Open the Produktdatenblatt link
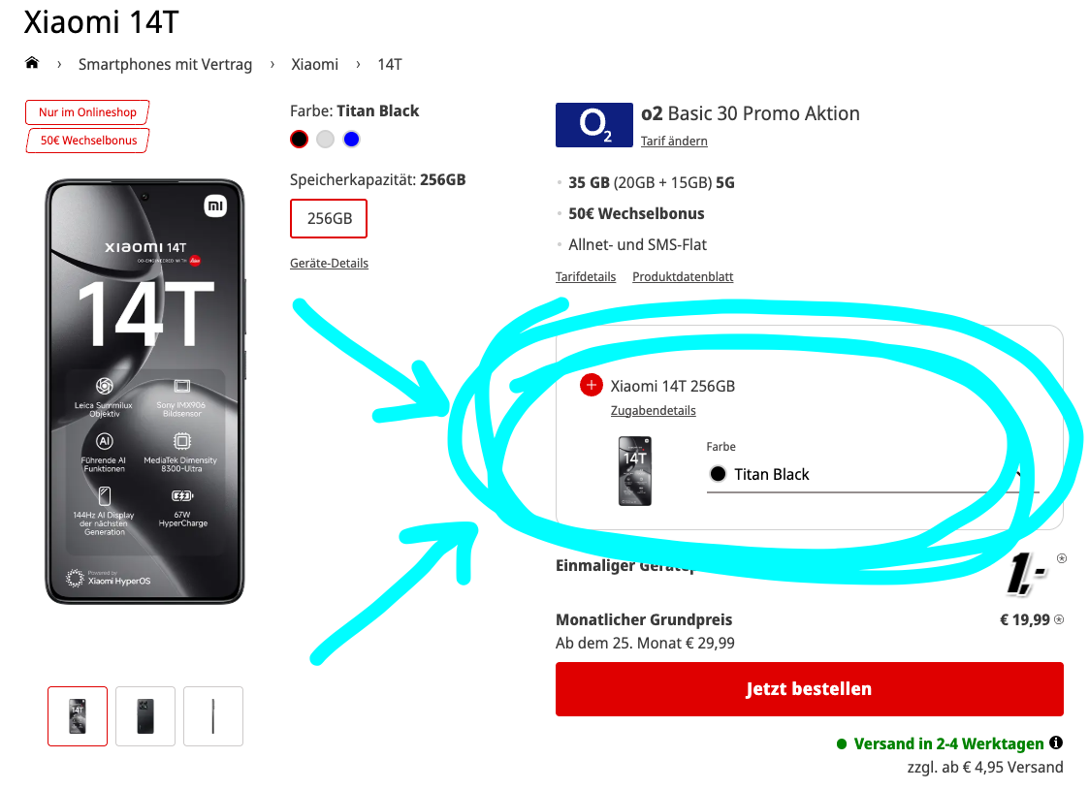 [683, 277]
